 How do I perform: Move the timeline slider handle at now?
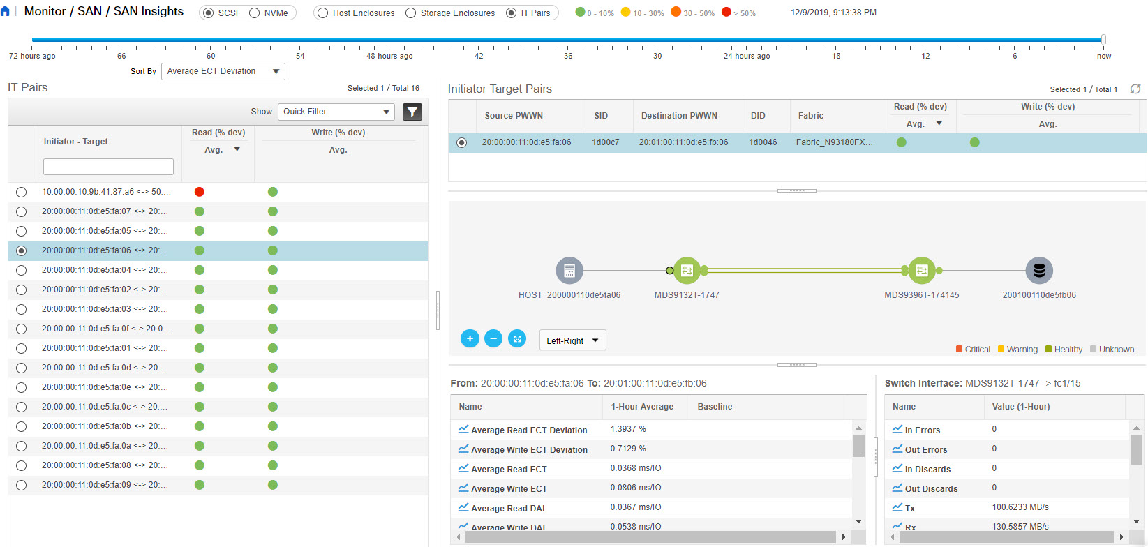1103,40
